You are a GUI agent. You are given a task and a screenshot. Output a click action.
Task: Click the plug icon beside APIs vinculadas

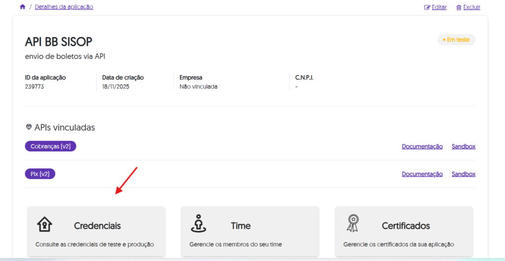click(28, 128)
